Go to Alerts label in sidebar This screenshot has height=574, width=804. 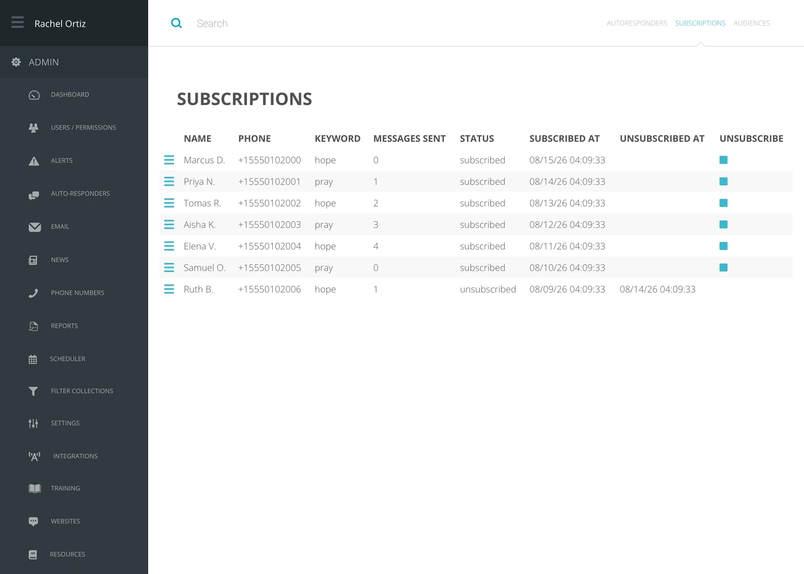61,161
